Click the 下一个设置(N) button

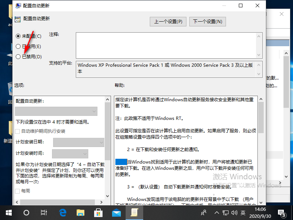tap(208, 22)
